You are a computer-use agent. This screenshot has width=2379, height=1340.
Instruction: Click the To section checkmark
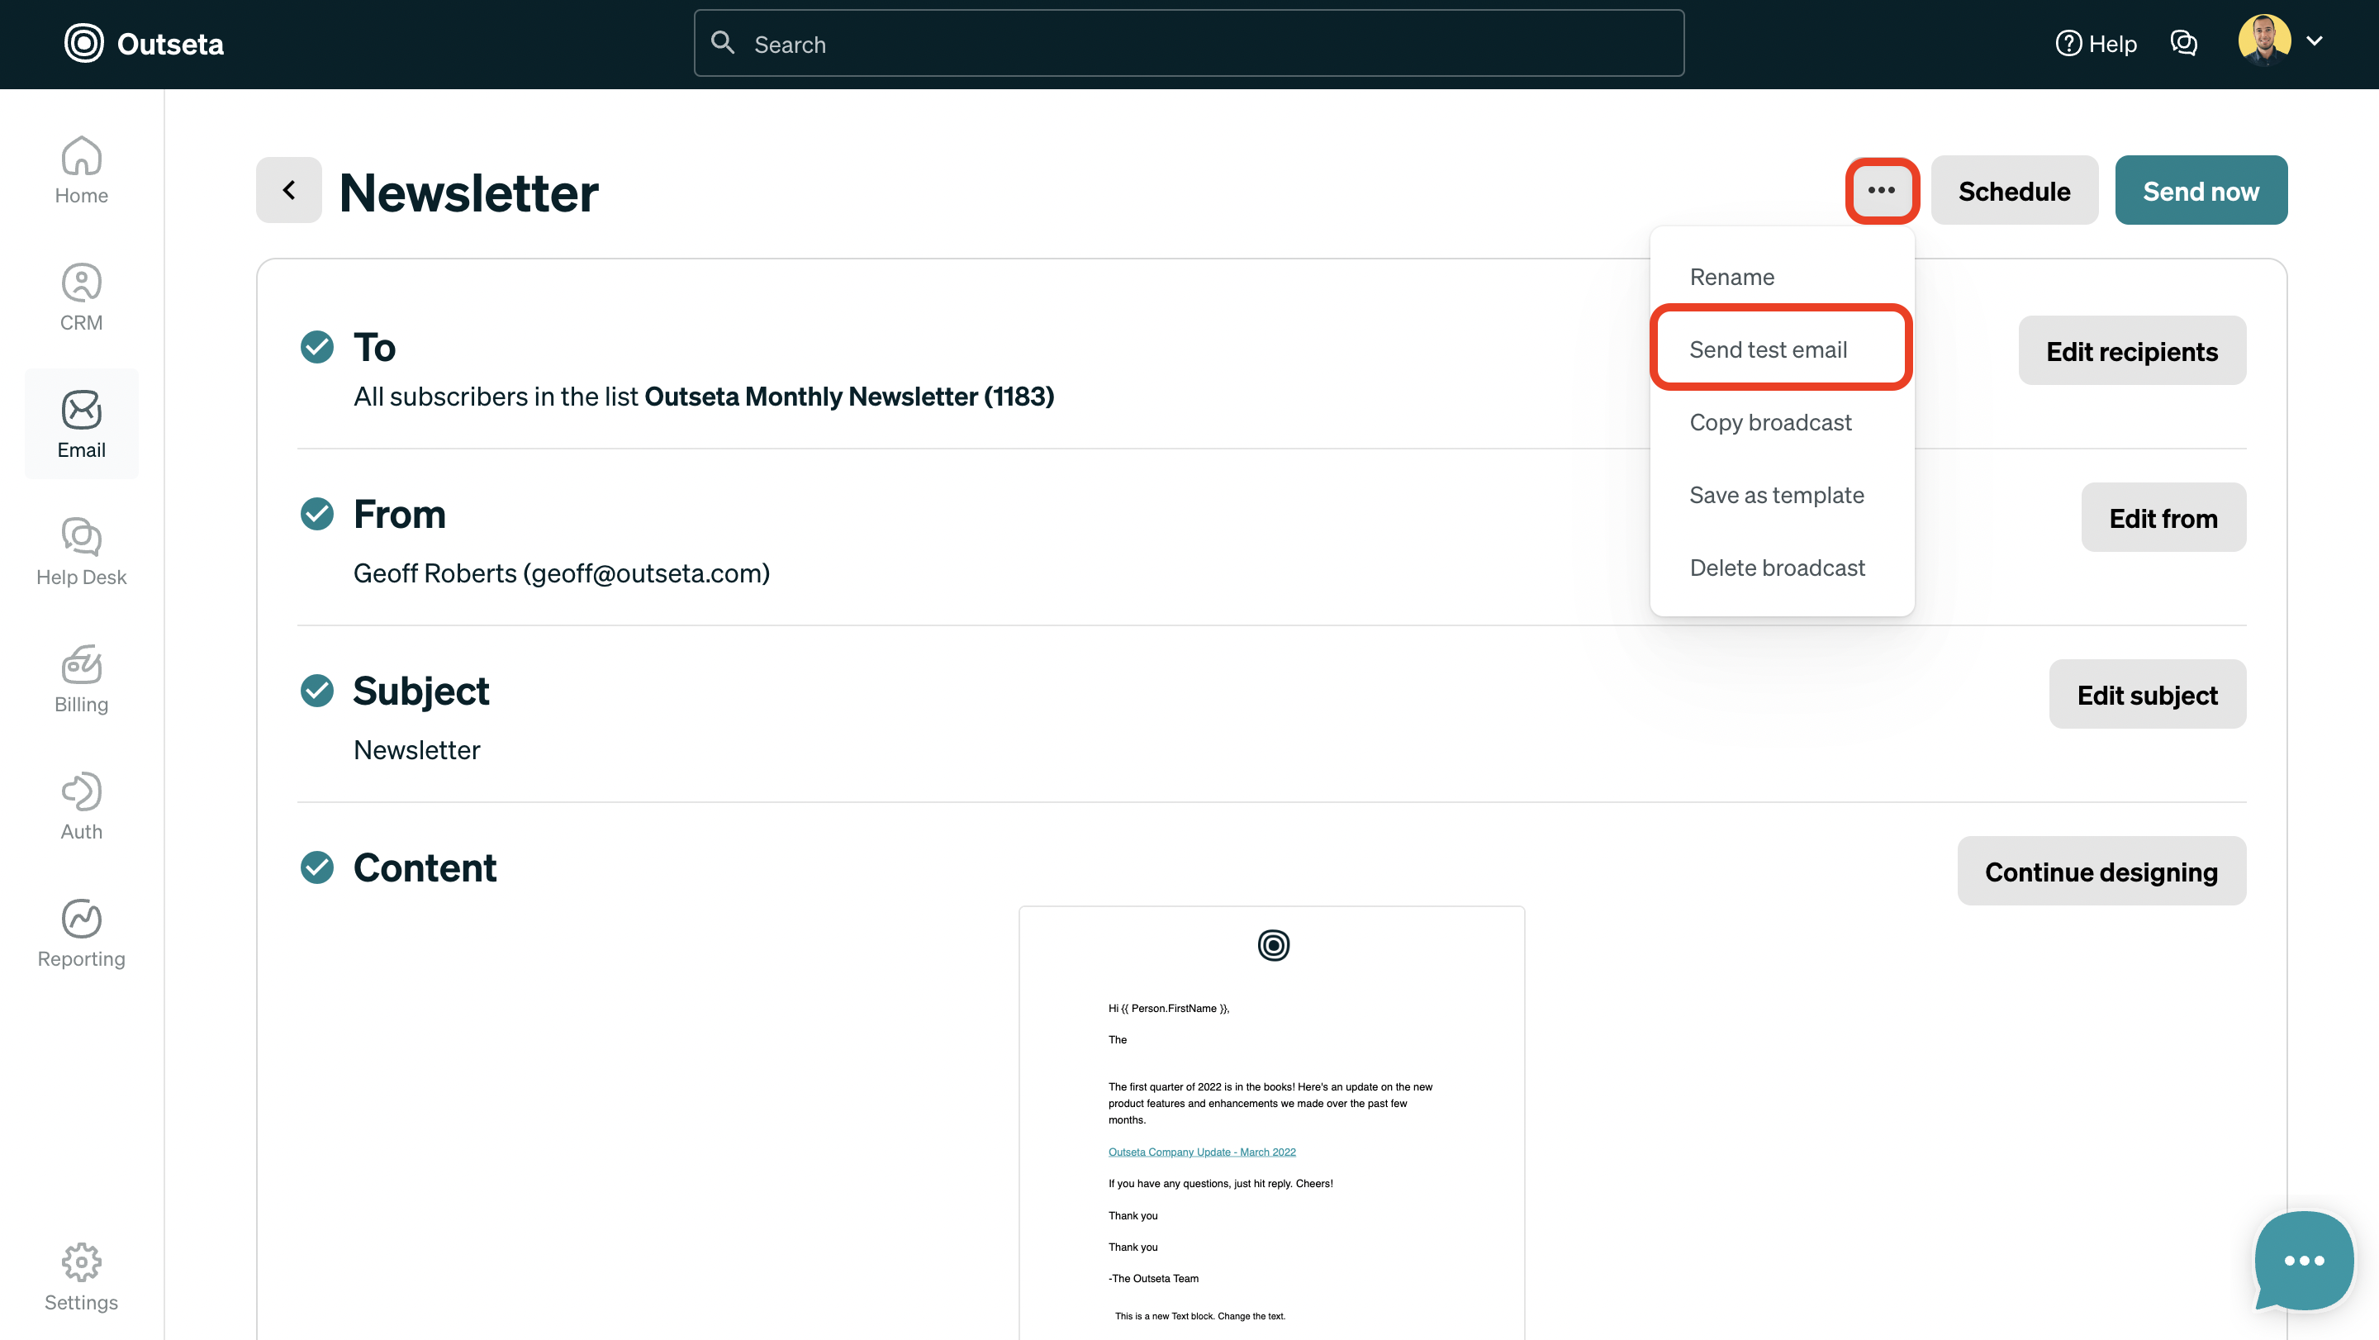click(x=316, y=347)
